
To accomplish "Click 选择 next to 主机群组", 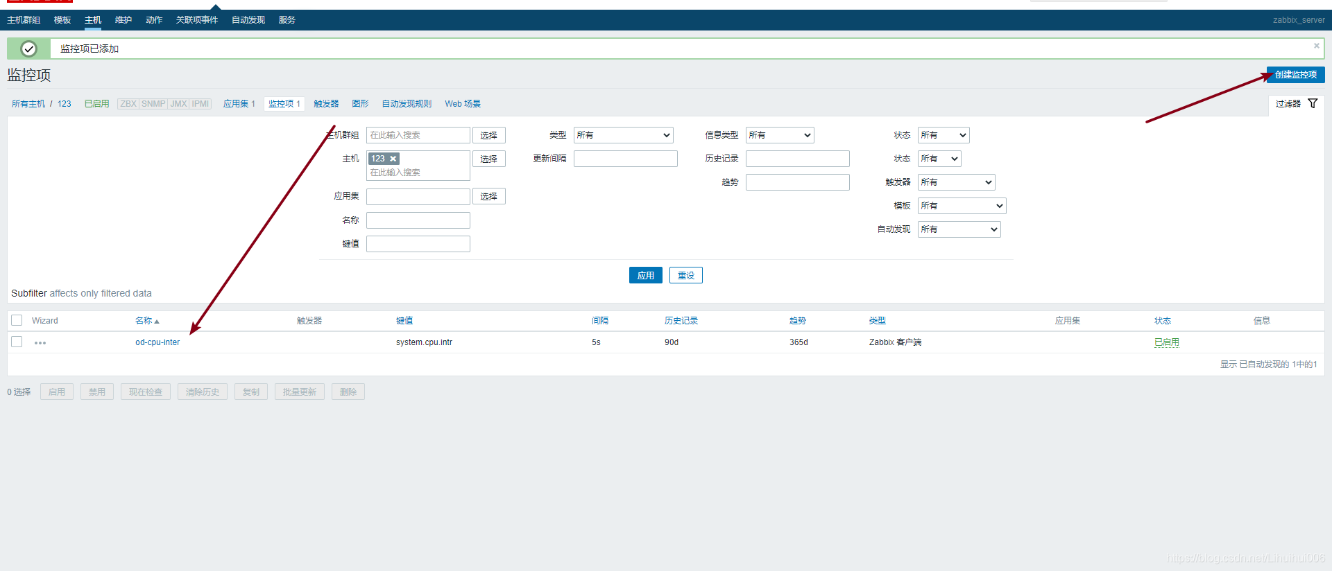I will coord(488,135).
